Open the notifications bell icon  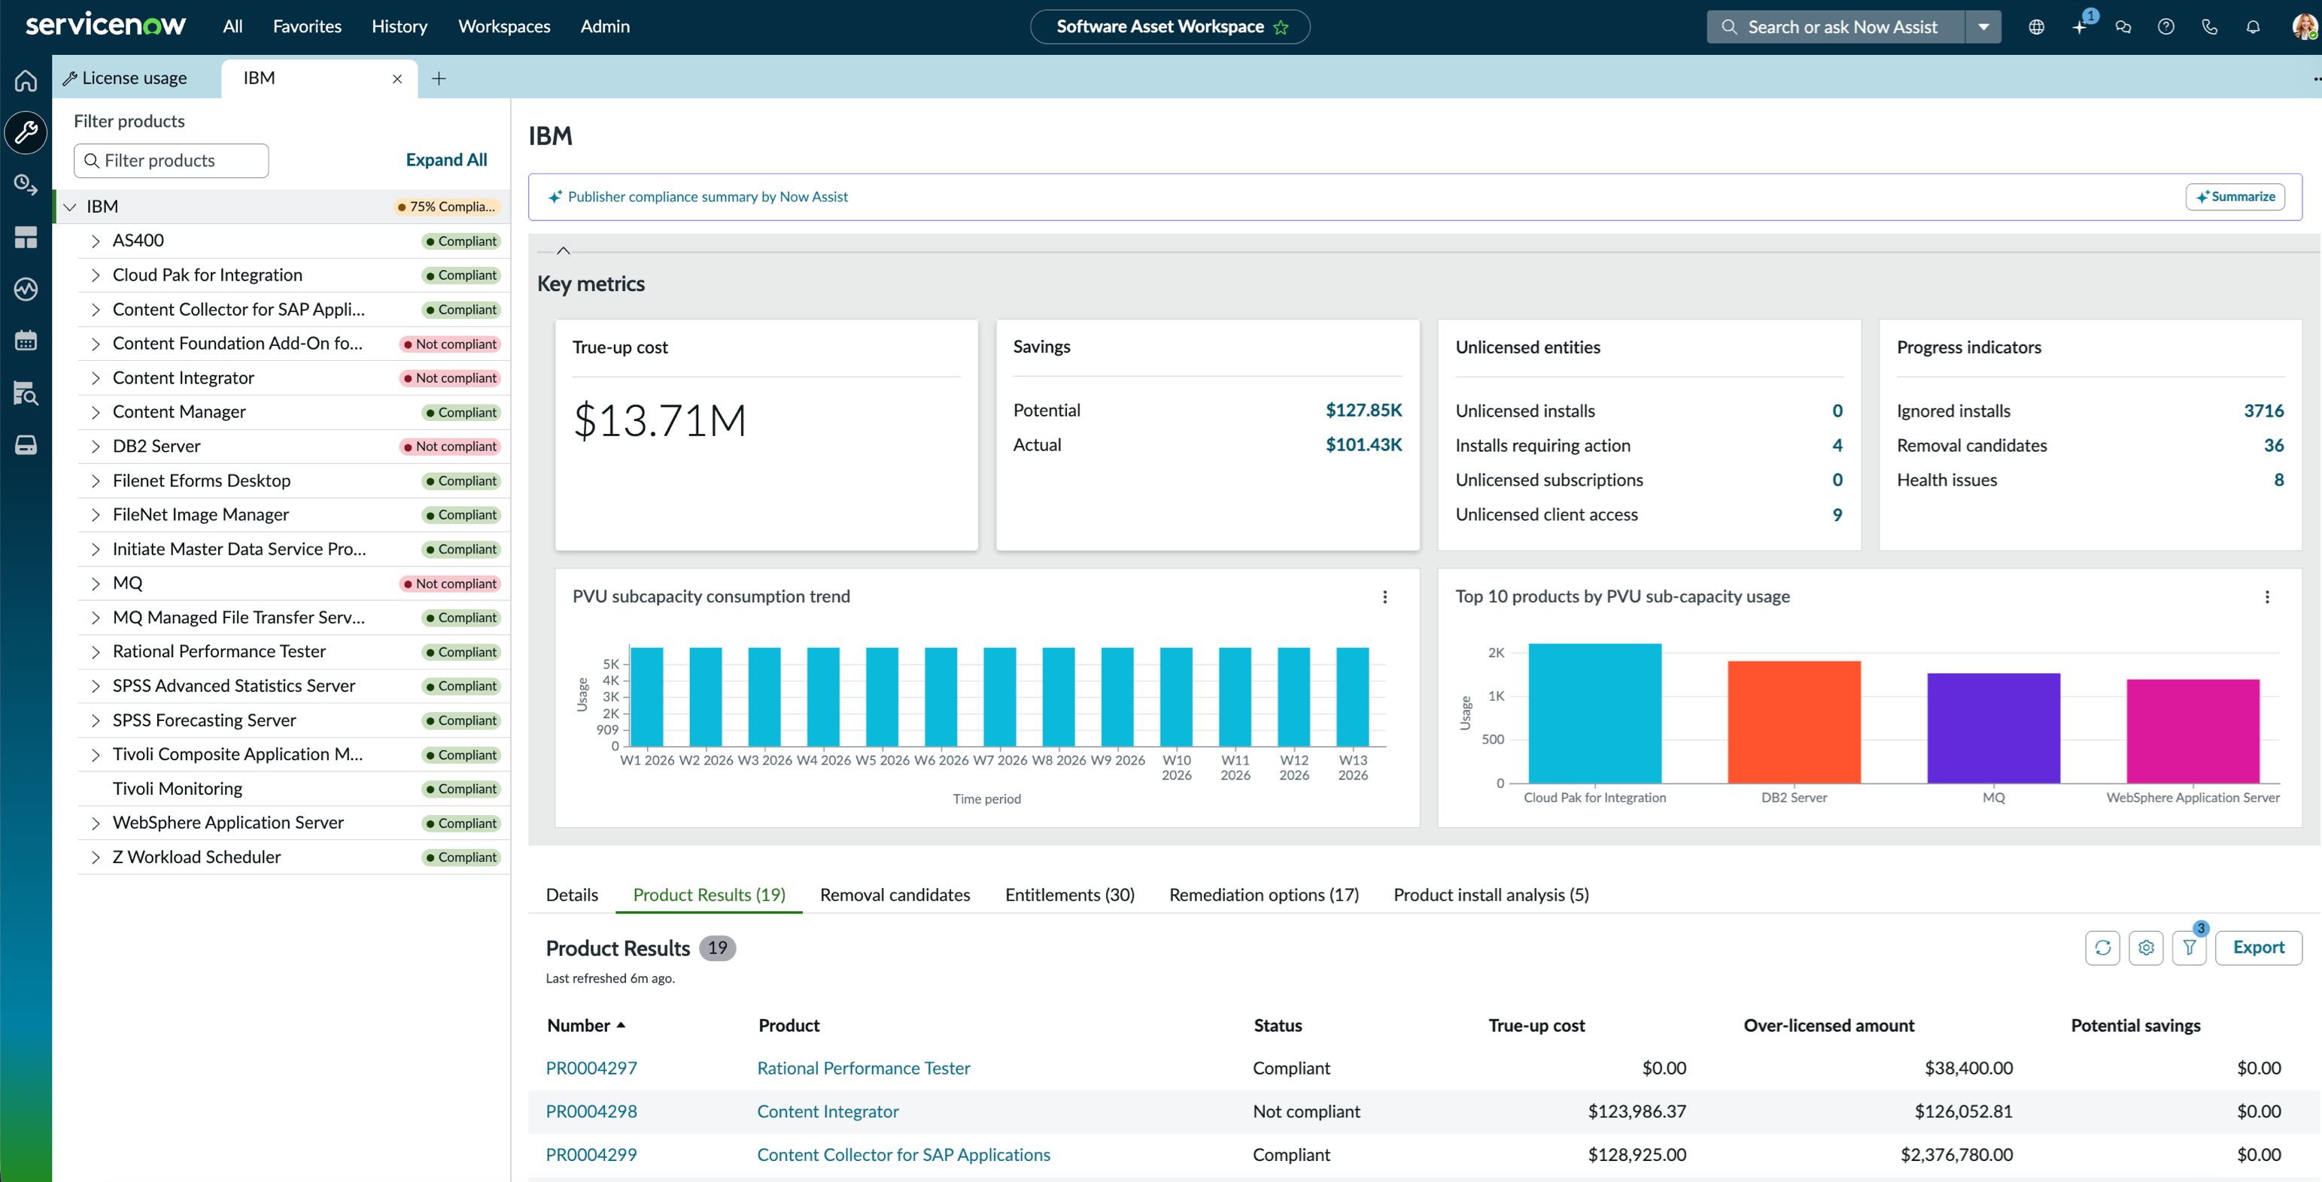pyautogui.click(x=2253, y=27)
